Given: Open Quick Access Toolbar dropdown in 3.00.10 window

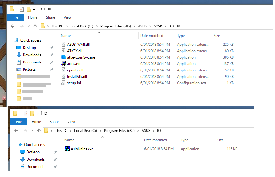Looking at the screenshot, I should (34, 9).
